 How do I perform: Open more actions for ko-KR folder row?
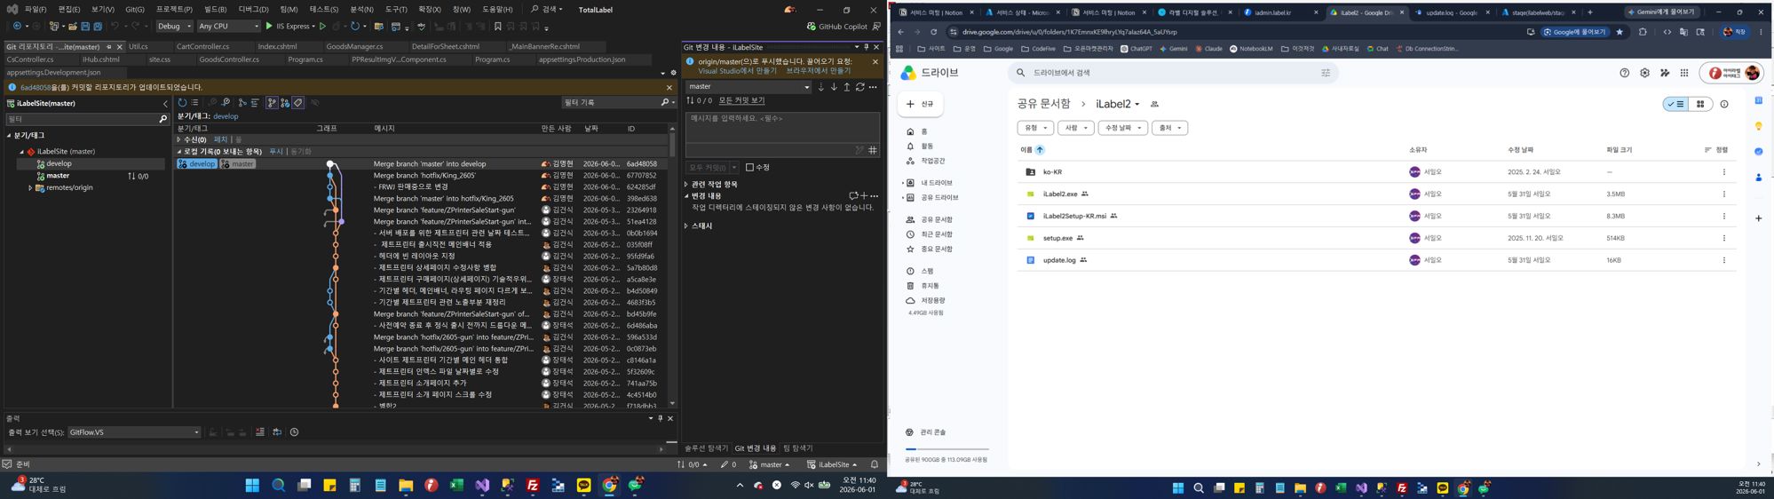pos(1724,172)
